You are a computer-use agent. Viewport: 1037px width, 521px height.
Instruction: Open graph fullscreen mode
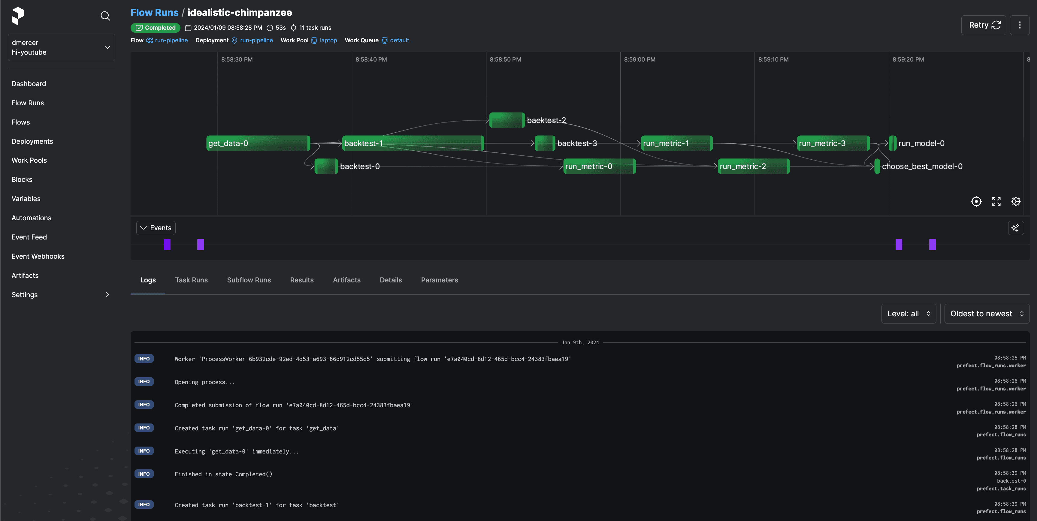996,201
